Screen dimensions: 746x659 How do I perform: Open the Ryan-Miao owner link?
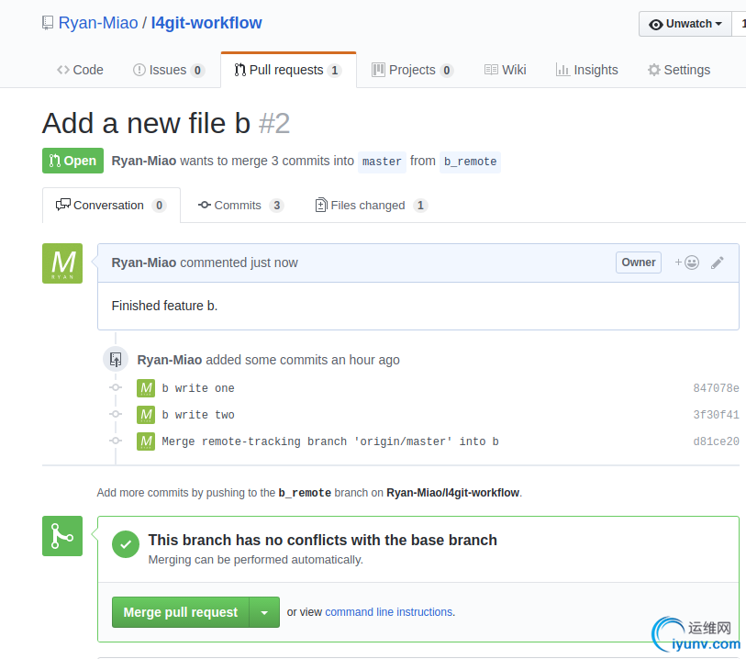coord(98,23)
